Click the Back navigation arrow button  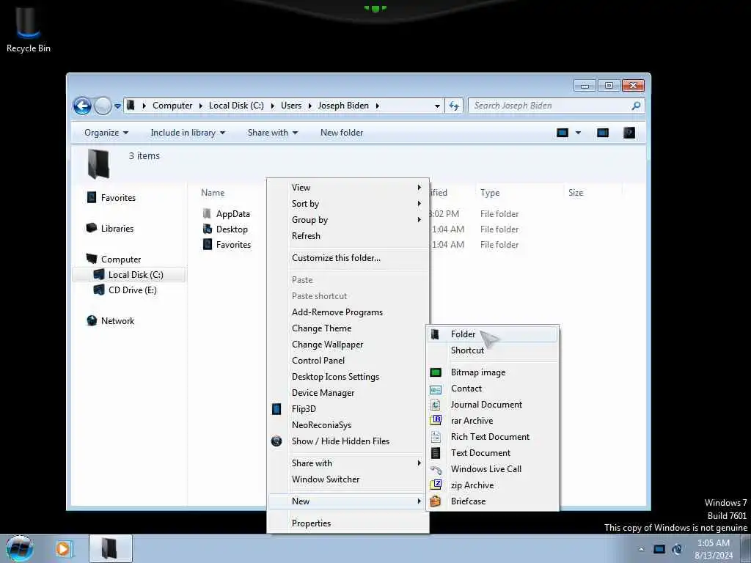[x=82, y=106]
